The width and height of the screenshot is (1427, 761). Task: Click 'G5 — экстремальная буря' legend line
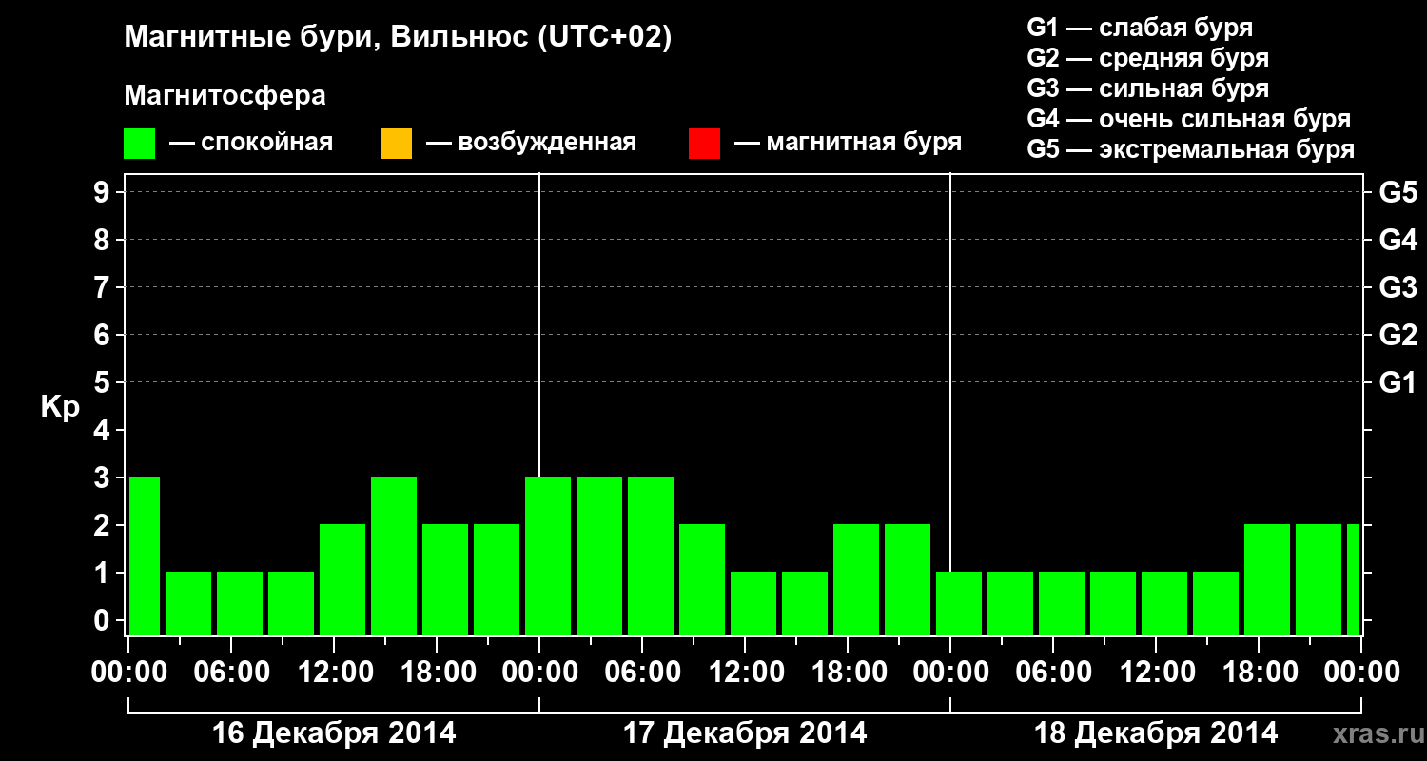[1190, 150]
